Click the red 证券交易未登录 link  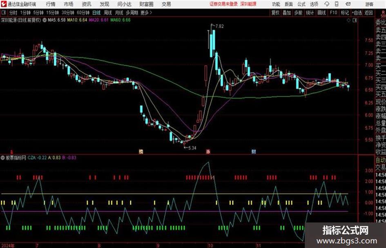(x=223, y=4)
